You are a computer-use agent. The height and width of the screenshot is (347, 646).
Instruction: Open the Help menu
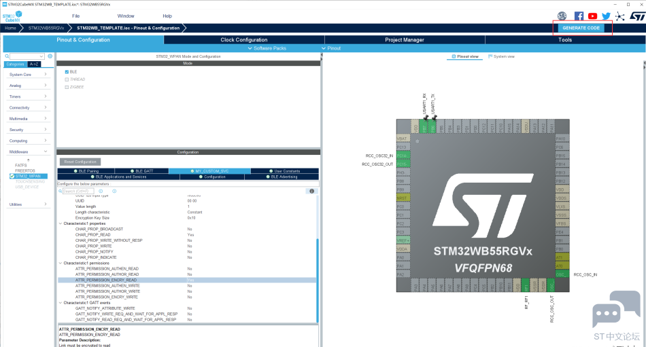(167, 16)
